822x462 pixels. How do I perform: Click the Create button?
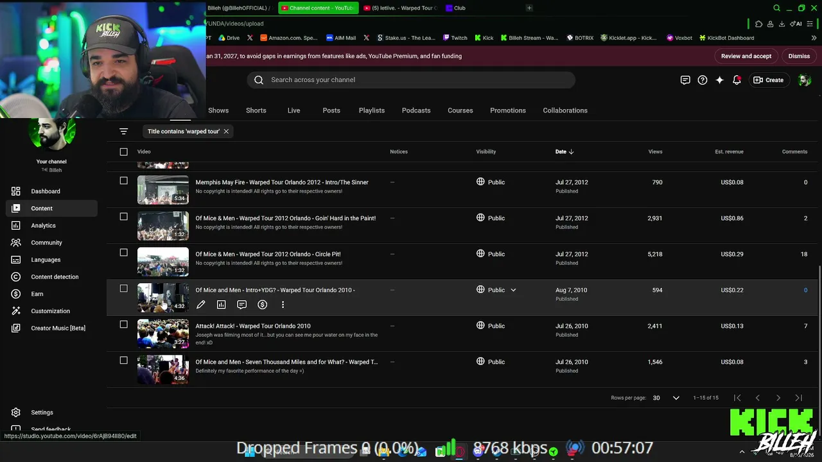pos(769,80)
